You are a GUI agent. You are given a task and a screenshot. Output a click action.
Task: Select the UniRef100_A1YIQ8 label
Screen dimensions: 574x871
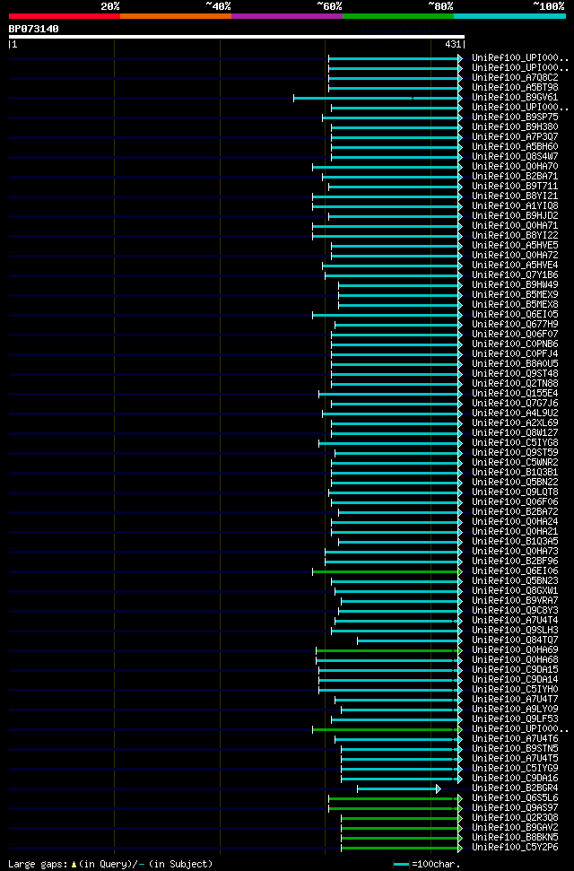pyautogui.click(x=515, y=206)
